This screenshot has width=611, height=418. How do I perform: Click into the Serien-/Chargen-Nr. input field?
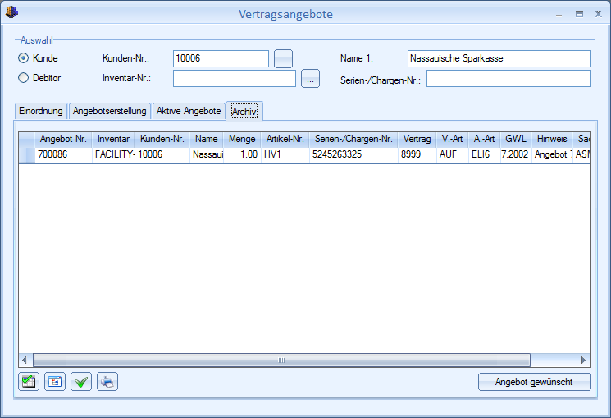(508, 79)
